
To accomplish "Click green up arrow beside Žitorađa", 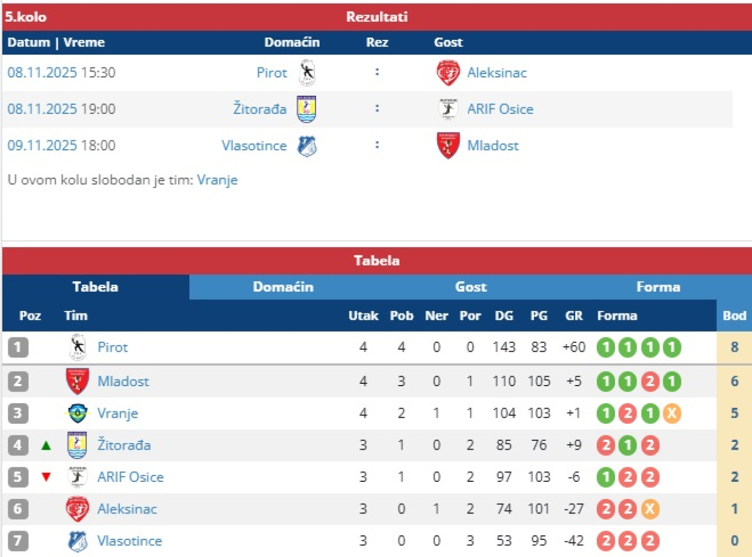I will (x=46, y=445).
